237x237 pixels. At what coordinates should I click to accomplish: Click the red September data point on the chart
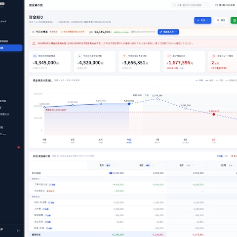[x=214, y=114]
